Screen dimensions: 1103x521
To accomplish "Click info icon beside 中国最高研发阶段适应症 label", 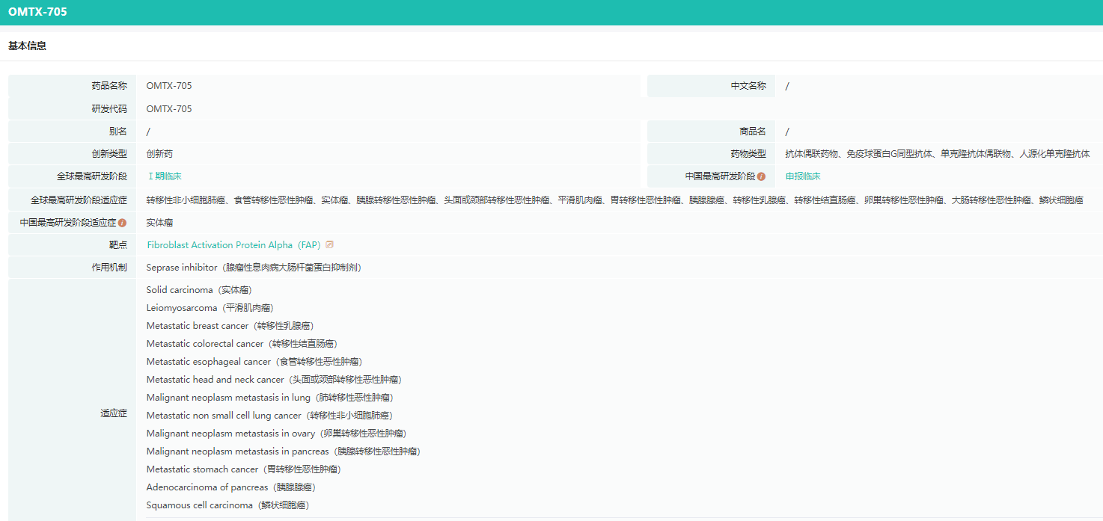I will coord(122,223).
